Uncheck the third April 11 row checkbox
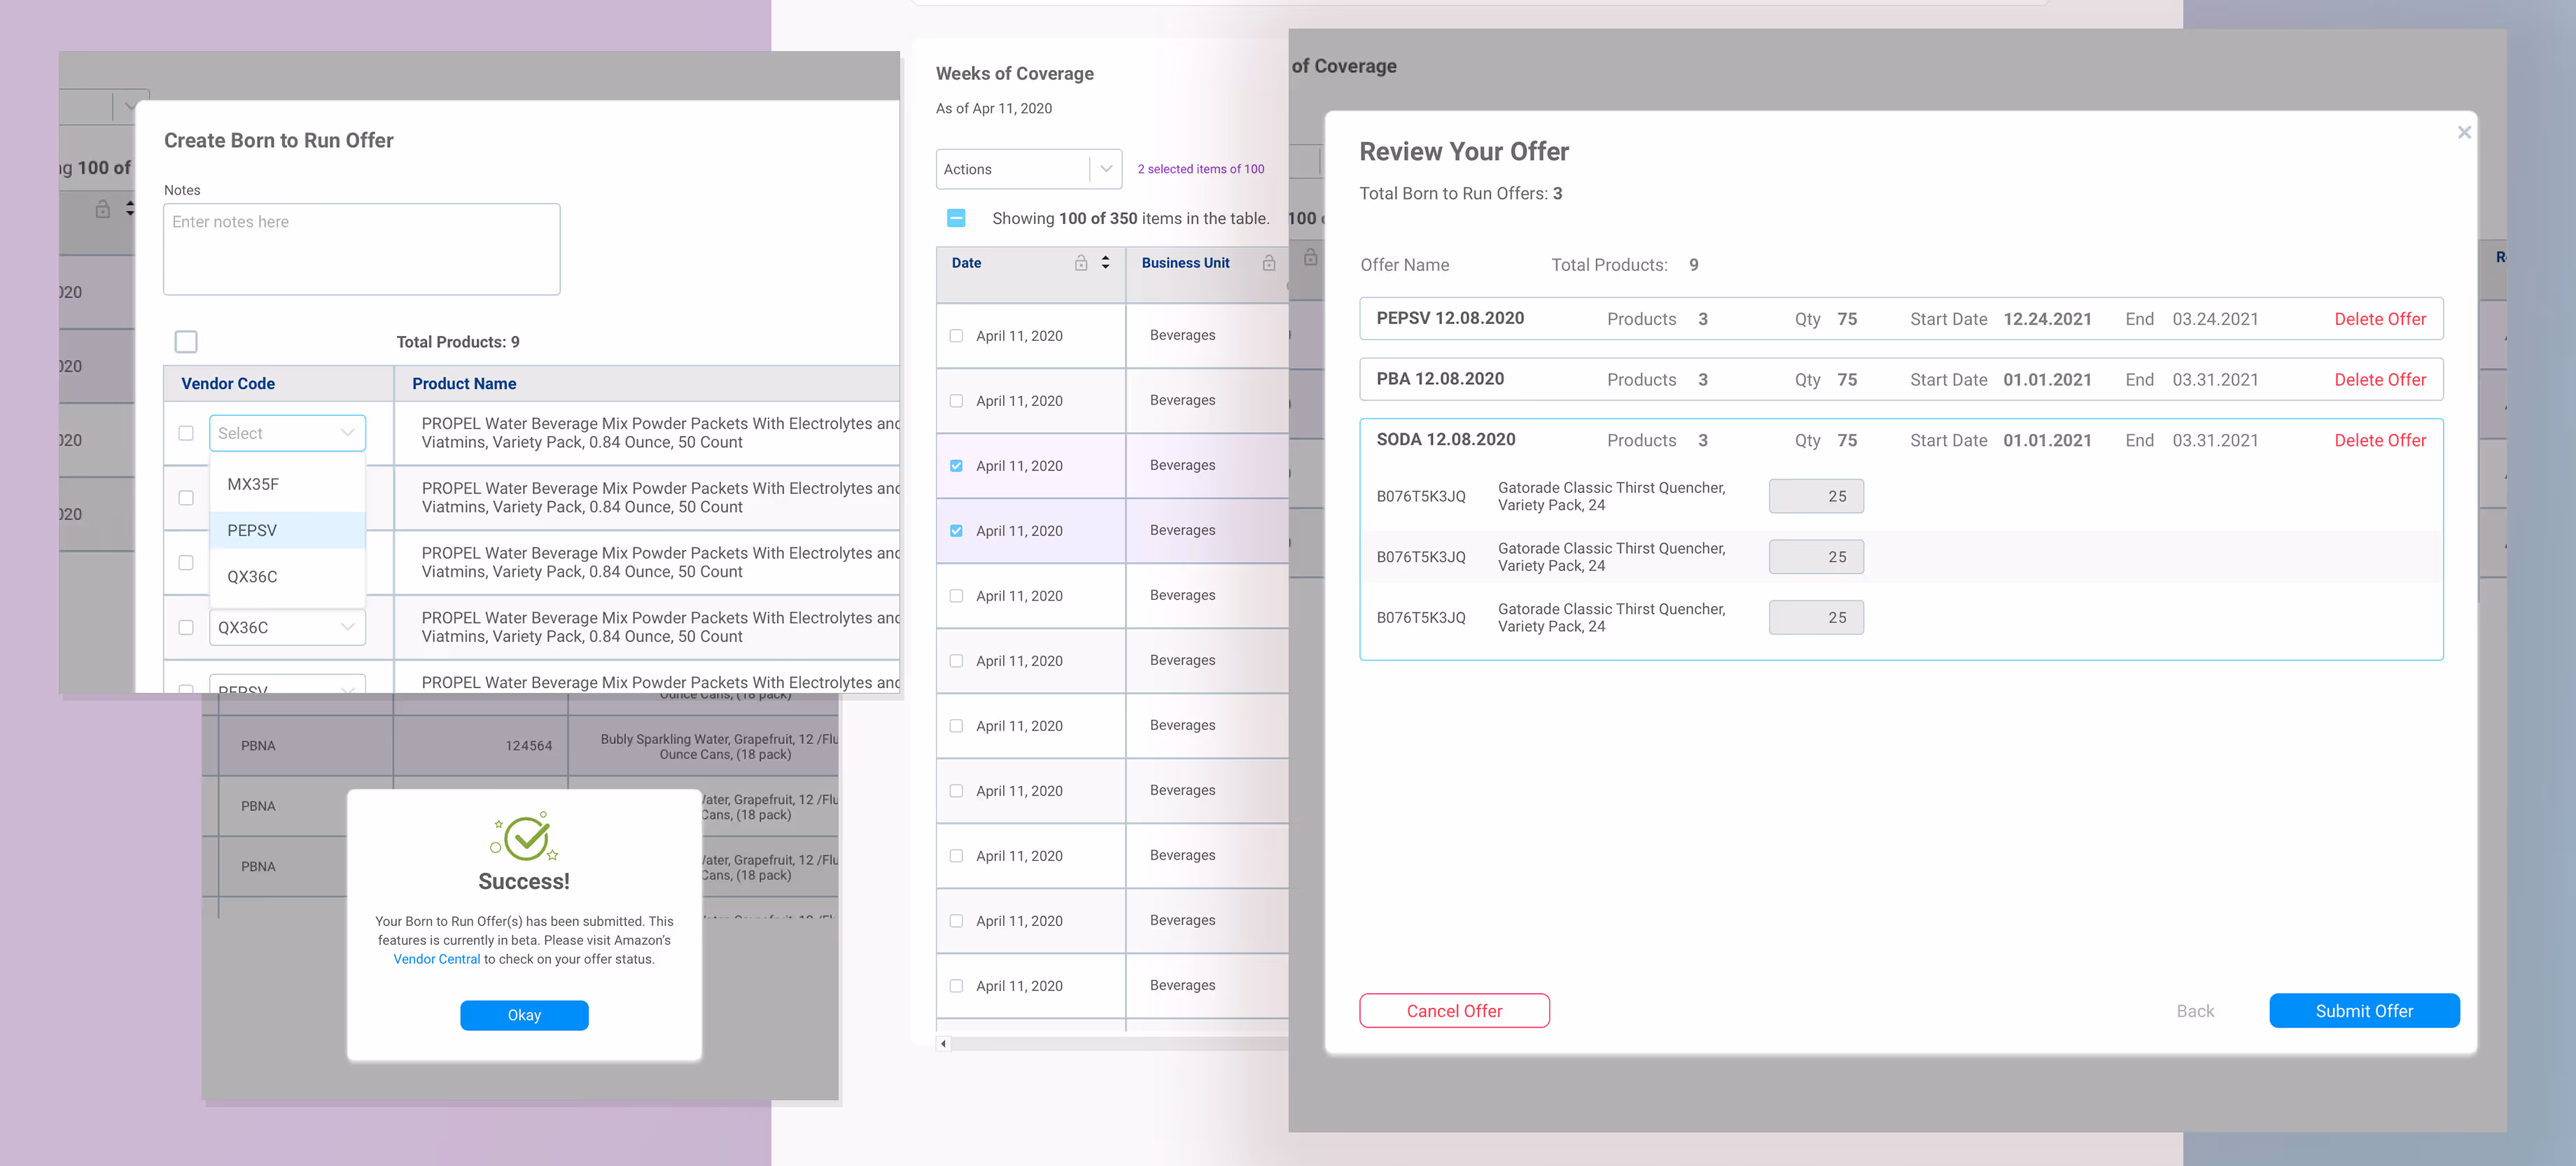The height and width of the screenshot is (1166, 2576). (x=956, y=466)
